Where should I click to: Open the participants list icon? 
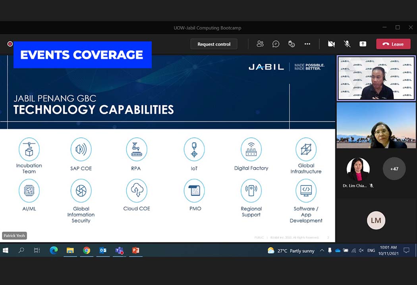(260, 44)
